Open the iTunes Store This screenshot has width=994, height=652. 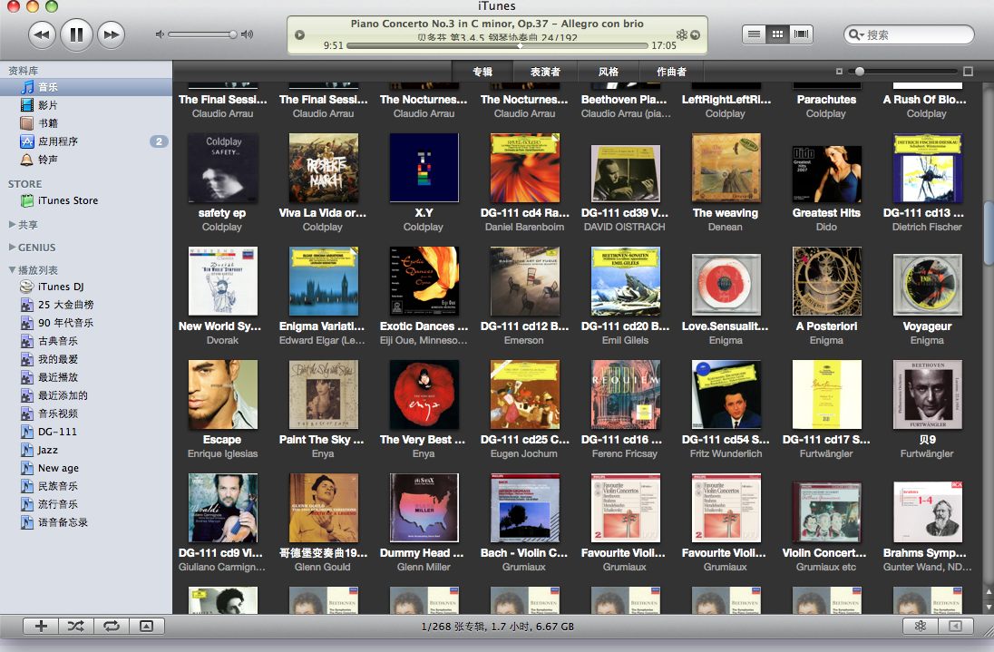coord(85,200)
